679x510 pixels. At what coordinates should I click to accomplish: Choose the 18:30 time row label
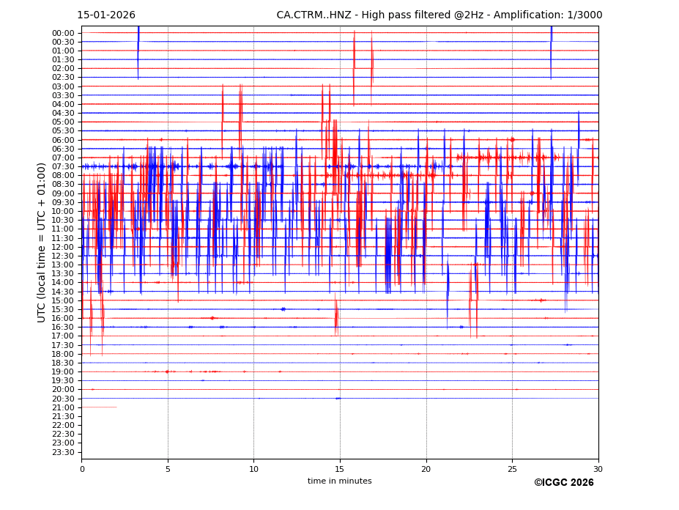(x=63, y=363)
